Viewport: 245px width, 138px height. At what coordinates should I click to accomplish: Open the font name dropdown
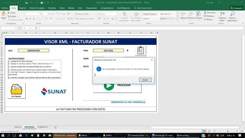pos(39,14)
